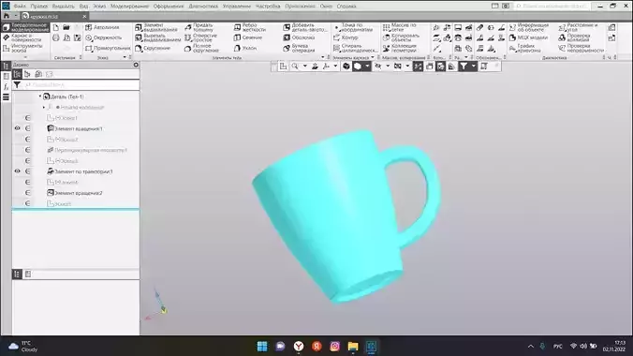The image size is (633, 356).
Task: Click the new document icon
Action: tap(56, 27)
